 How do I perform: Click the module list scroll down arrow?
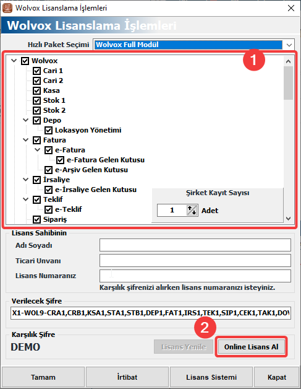pos(289,218)
